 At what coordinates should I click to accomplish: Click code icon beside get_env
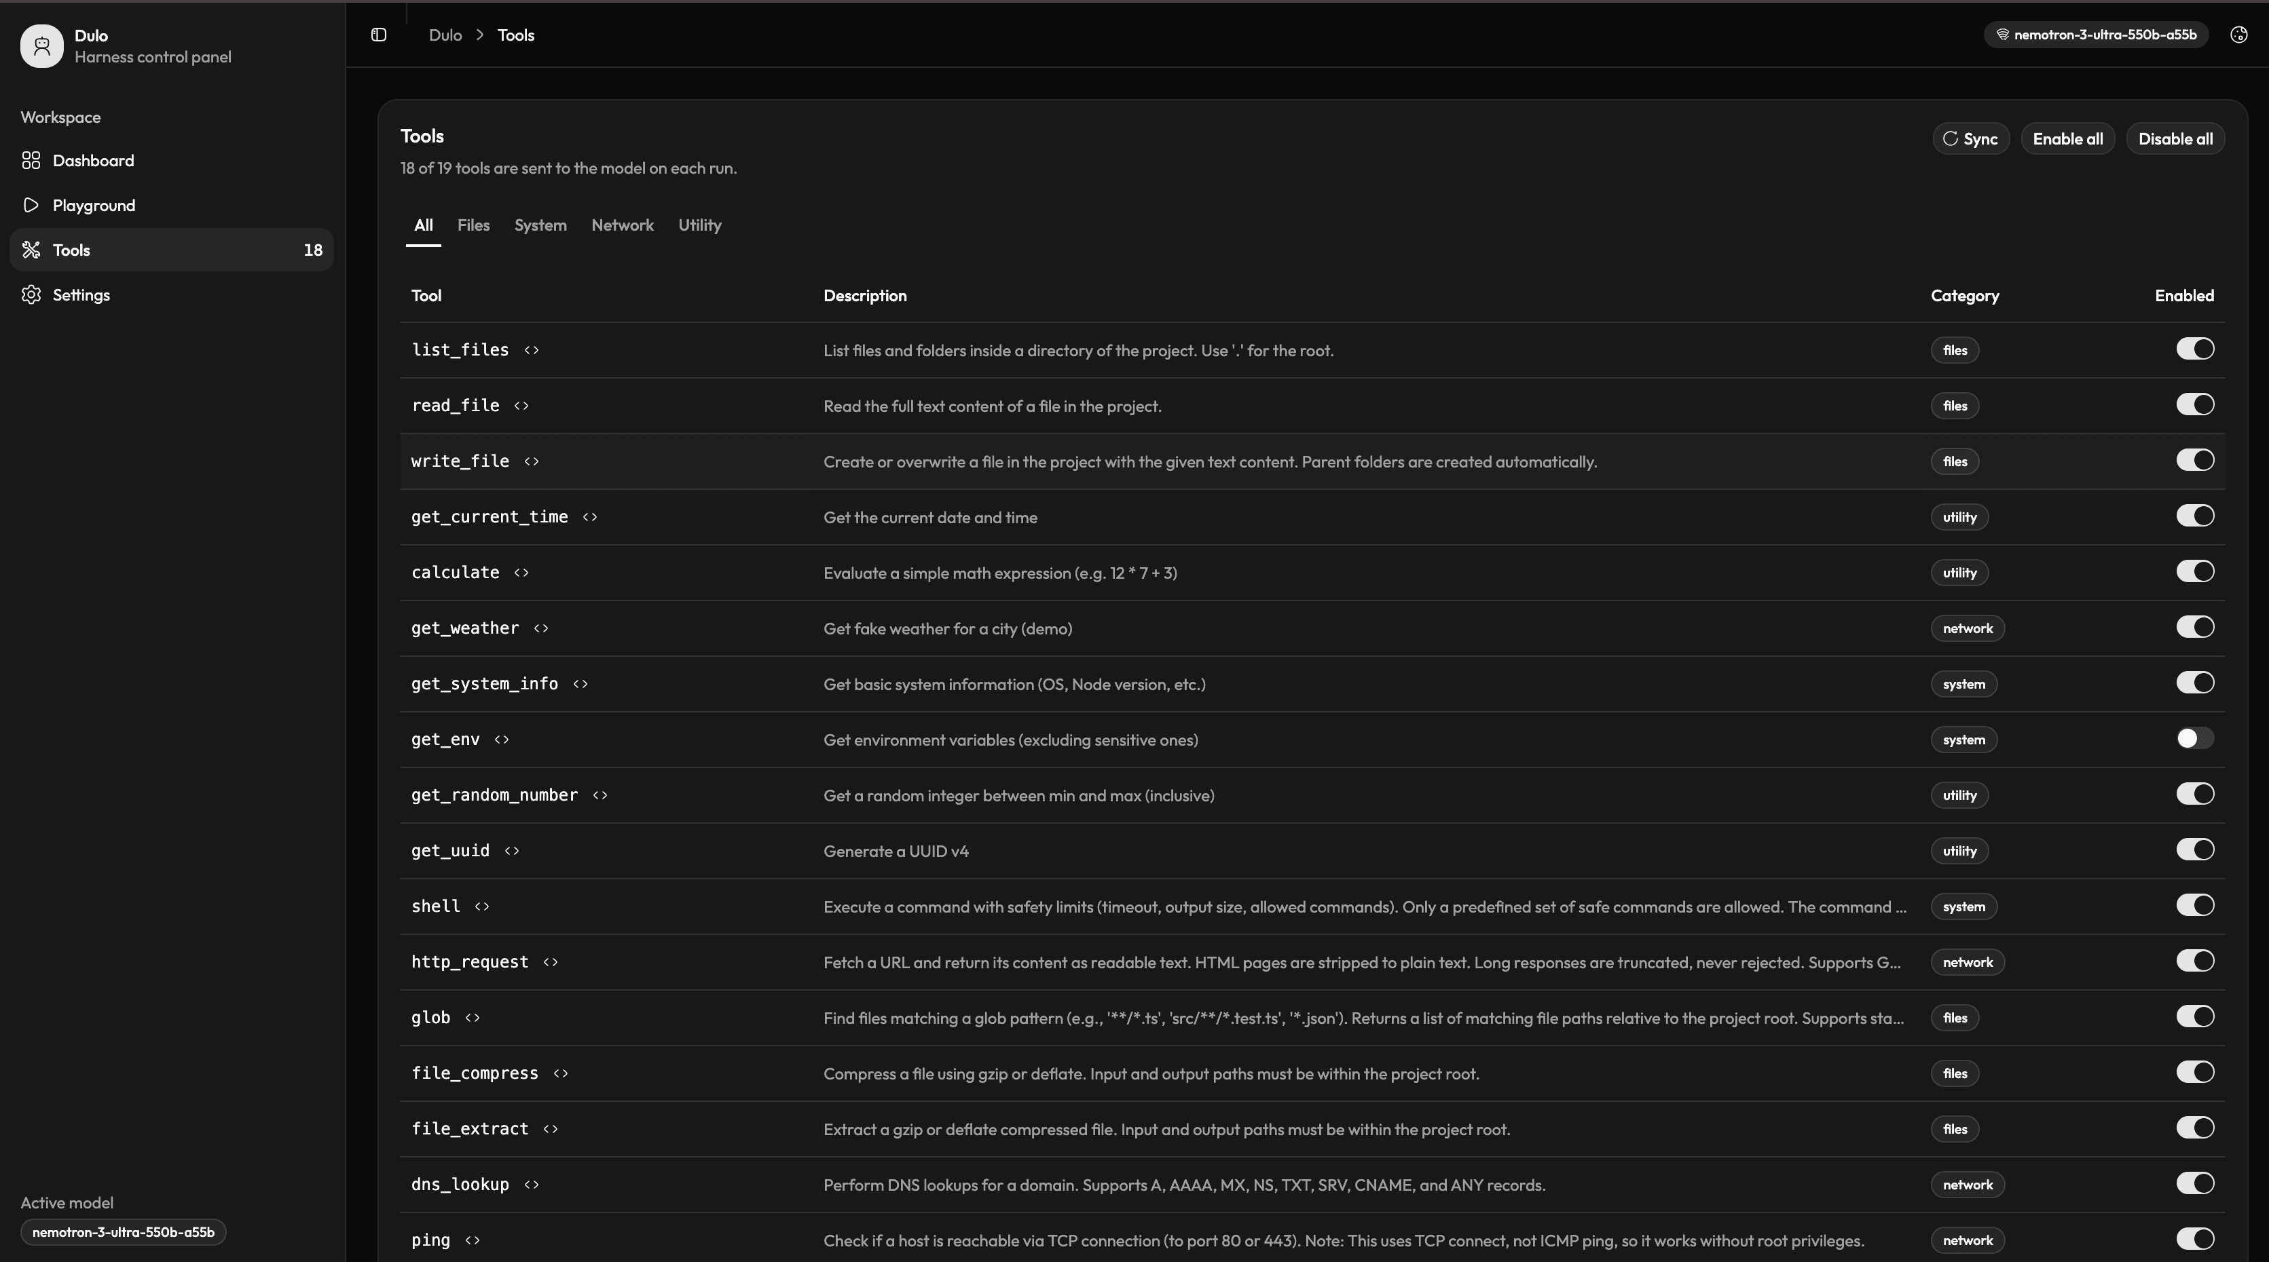pos(502,740)
